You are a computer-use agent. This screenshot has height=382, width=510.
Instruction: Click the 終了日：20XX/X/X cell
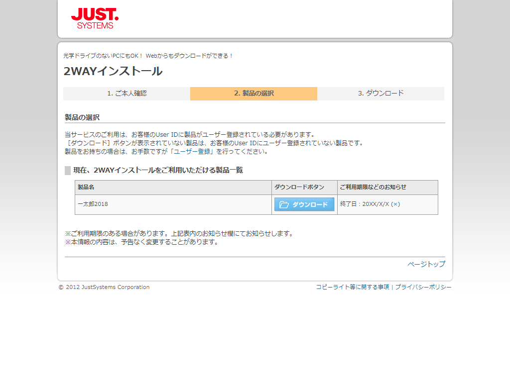tap(387, 204)
